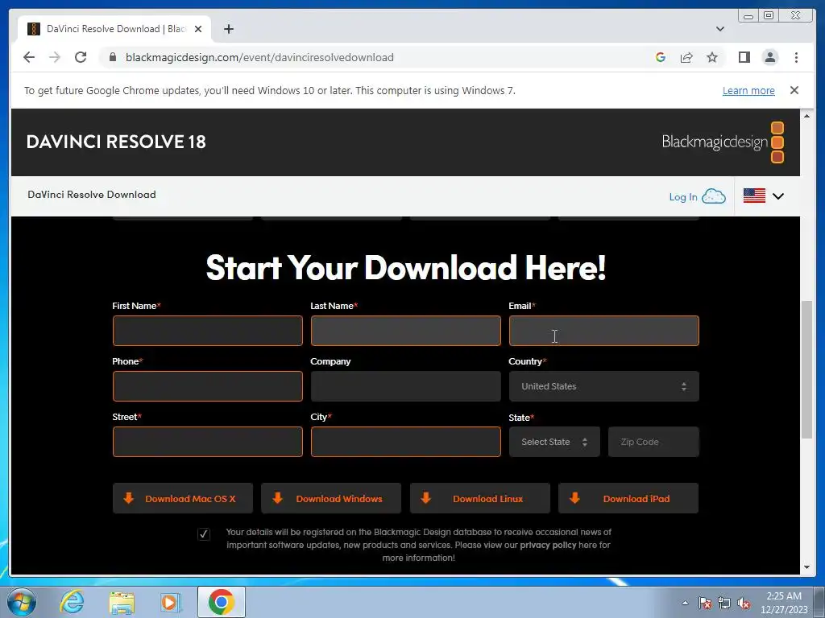
Task: Open a new browser tab
Action: pos(228,29)
